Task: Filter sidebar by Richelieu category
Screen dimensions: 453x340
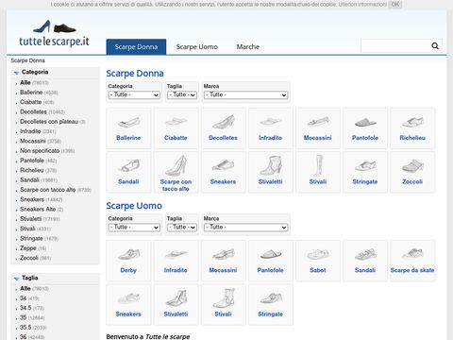Action: click(32, 170)
